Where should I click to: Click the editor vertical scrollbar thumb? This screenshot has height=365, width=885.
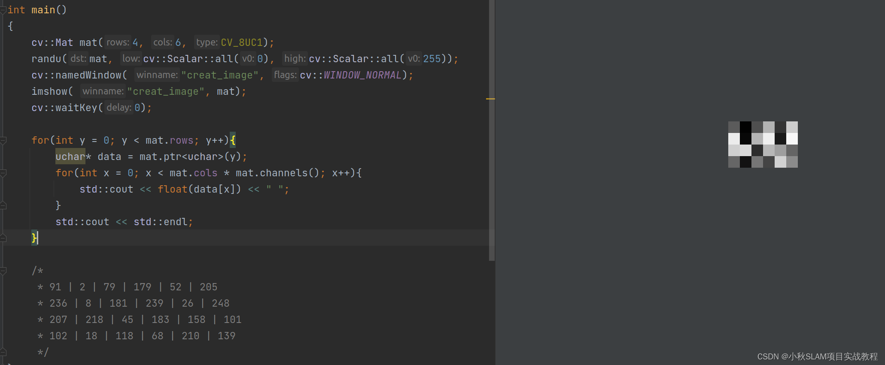click(x=492, y=130)
